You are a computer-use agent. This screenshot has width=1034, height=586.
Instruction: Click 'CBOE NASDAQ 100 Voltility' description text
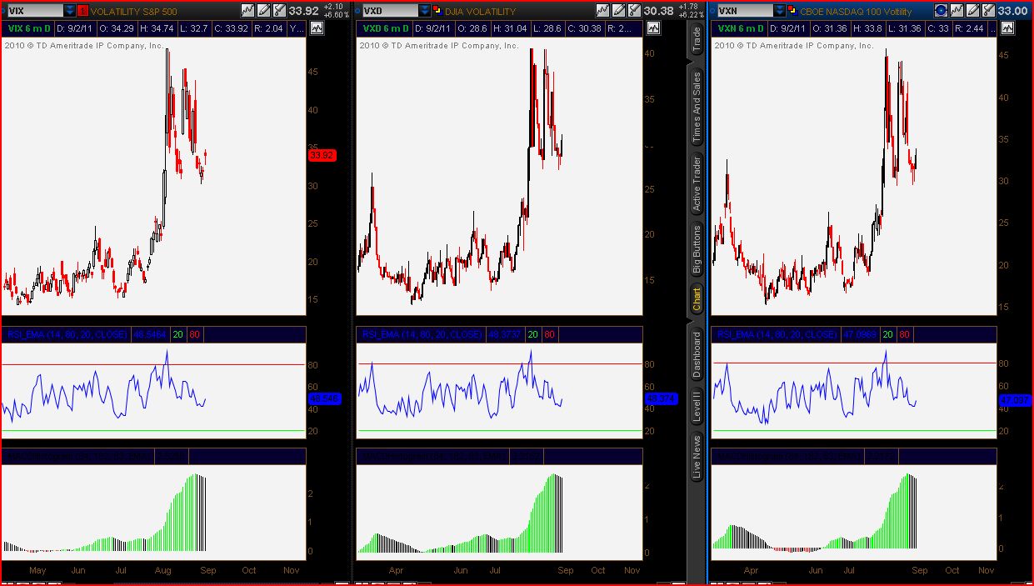point(856,12)
